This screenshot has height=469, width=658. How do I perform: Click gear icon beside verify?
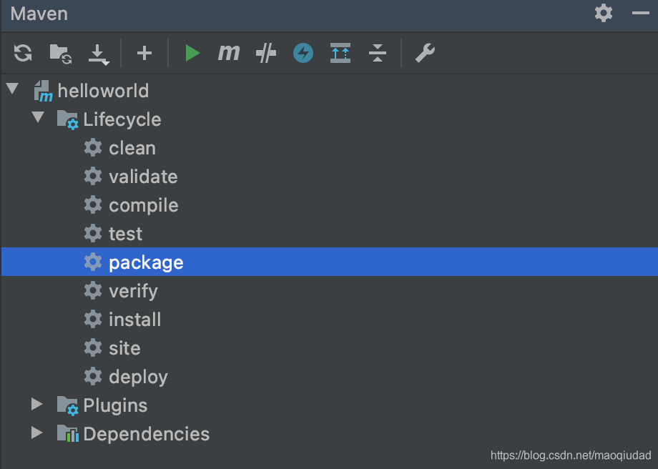[x=93, y=290]
